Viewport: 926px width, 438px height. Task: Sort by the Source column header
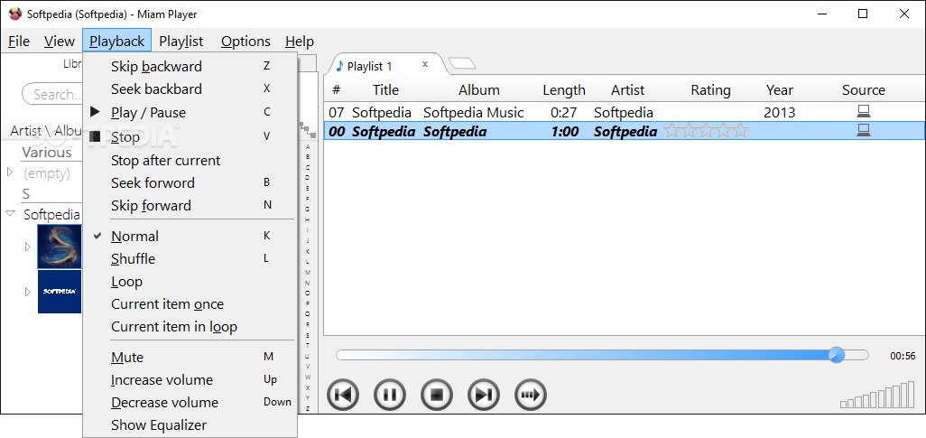[864, 89]
